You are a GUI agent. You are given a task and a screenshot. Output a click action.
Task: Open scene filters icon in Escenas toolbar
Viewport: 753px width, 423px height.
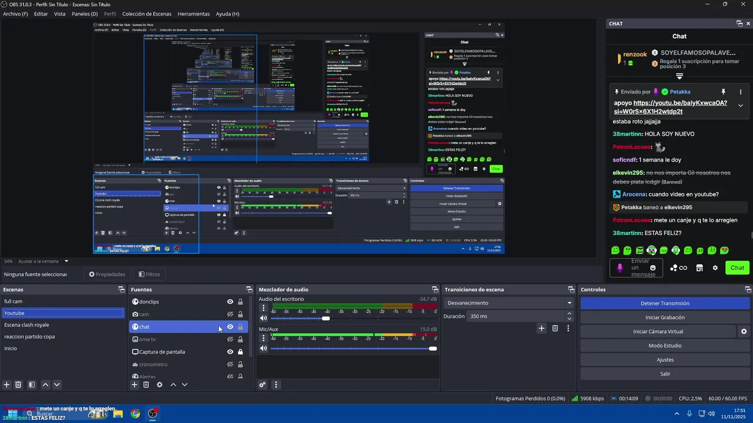[32, 385]
